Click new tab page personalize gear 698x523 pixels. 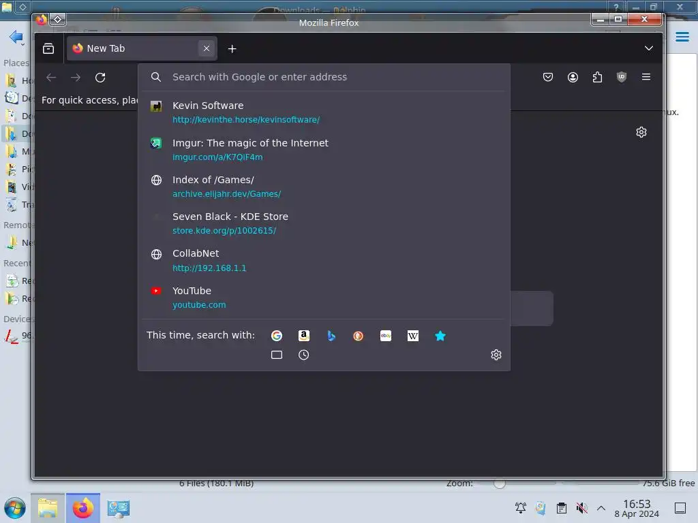point(641,132)
